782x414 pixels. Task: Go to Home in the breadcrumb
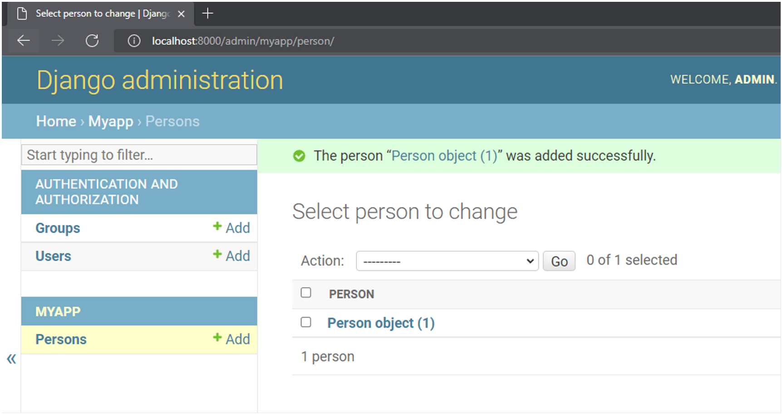(x=56, y=122)
